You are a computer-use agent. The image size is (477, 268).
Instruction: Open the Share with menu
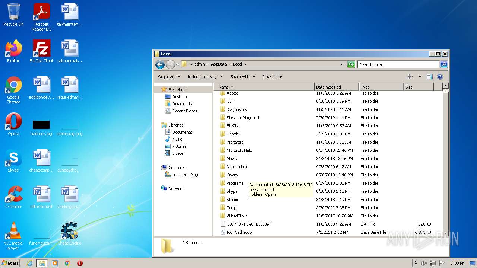pyautogui.click(x=243, y=77)
